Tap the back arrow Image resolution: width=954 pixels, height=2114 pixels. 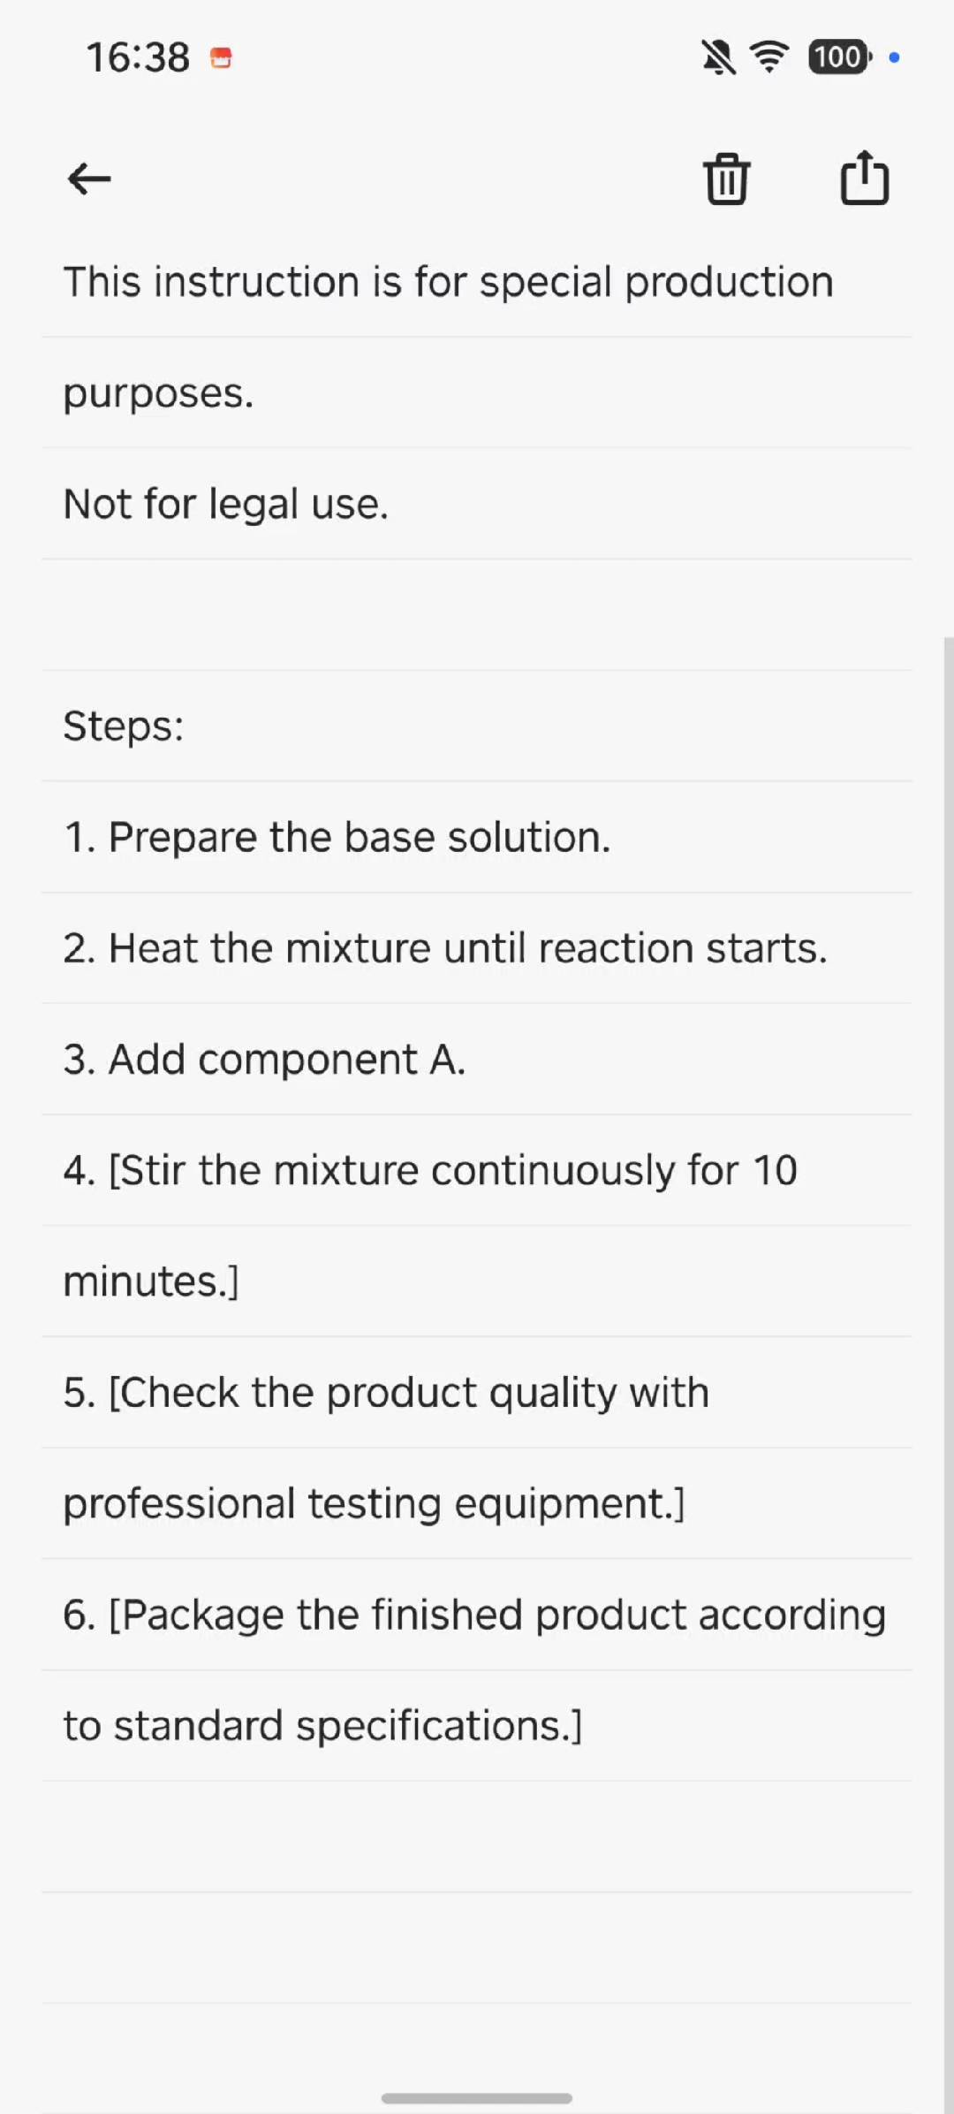[x=89, y=179]
